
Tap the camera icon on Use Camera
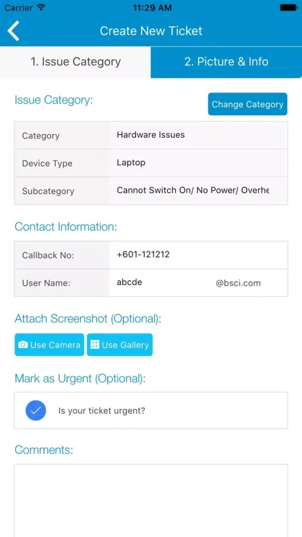[23, 345]
